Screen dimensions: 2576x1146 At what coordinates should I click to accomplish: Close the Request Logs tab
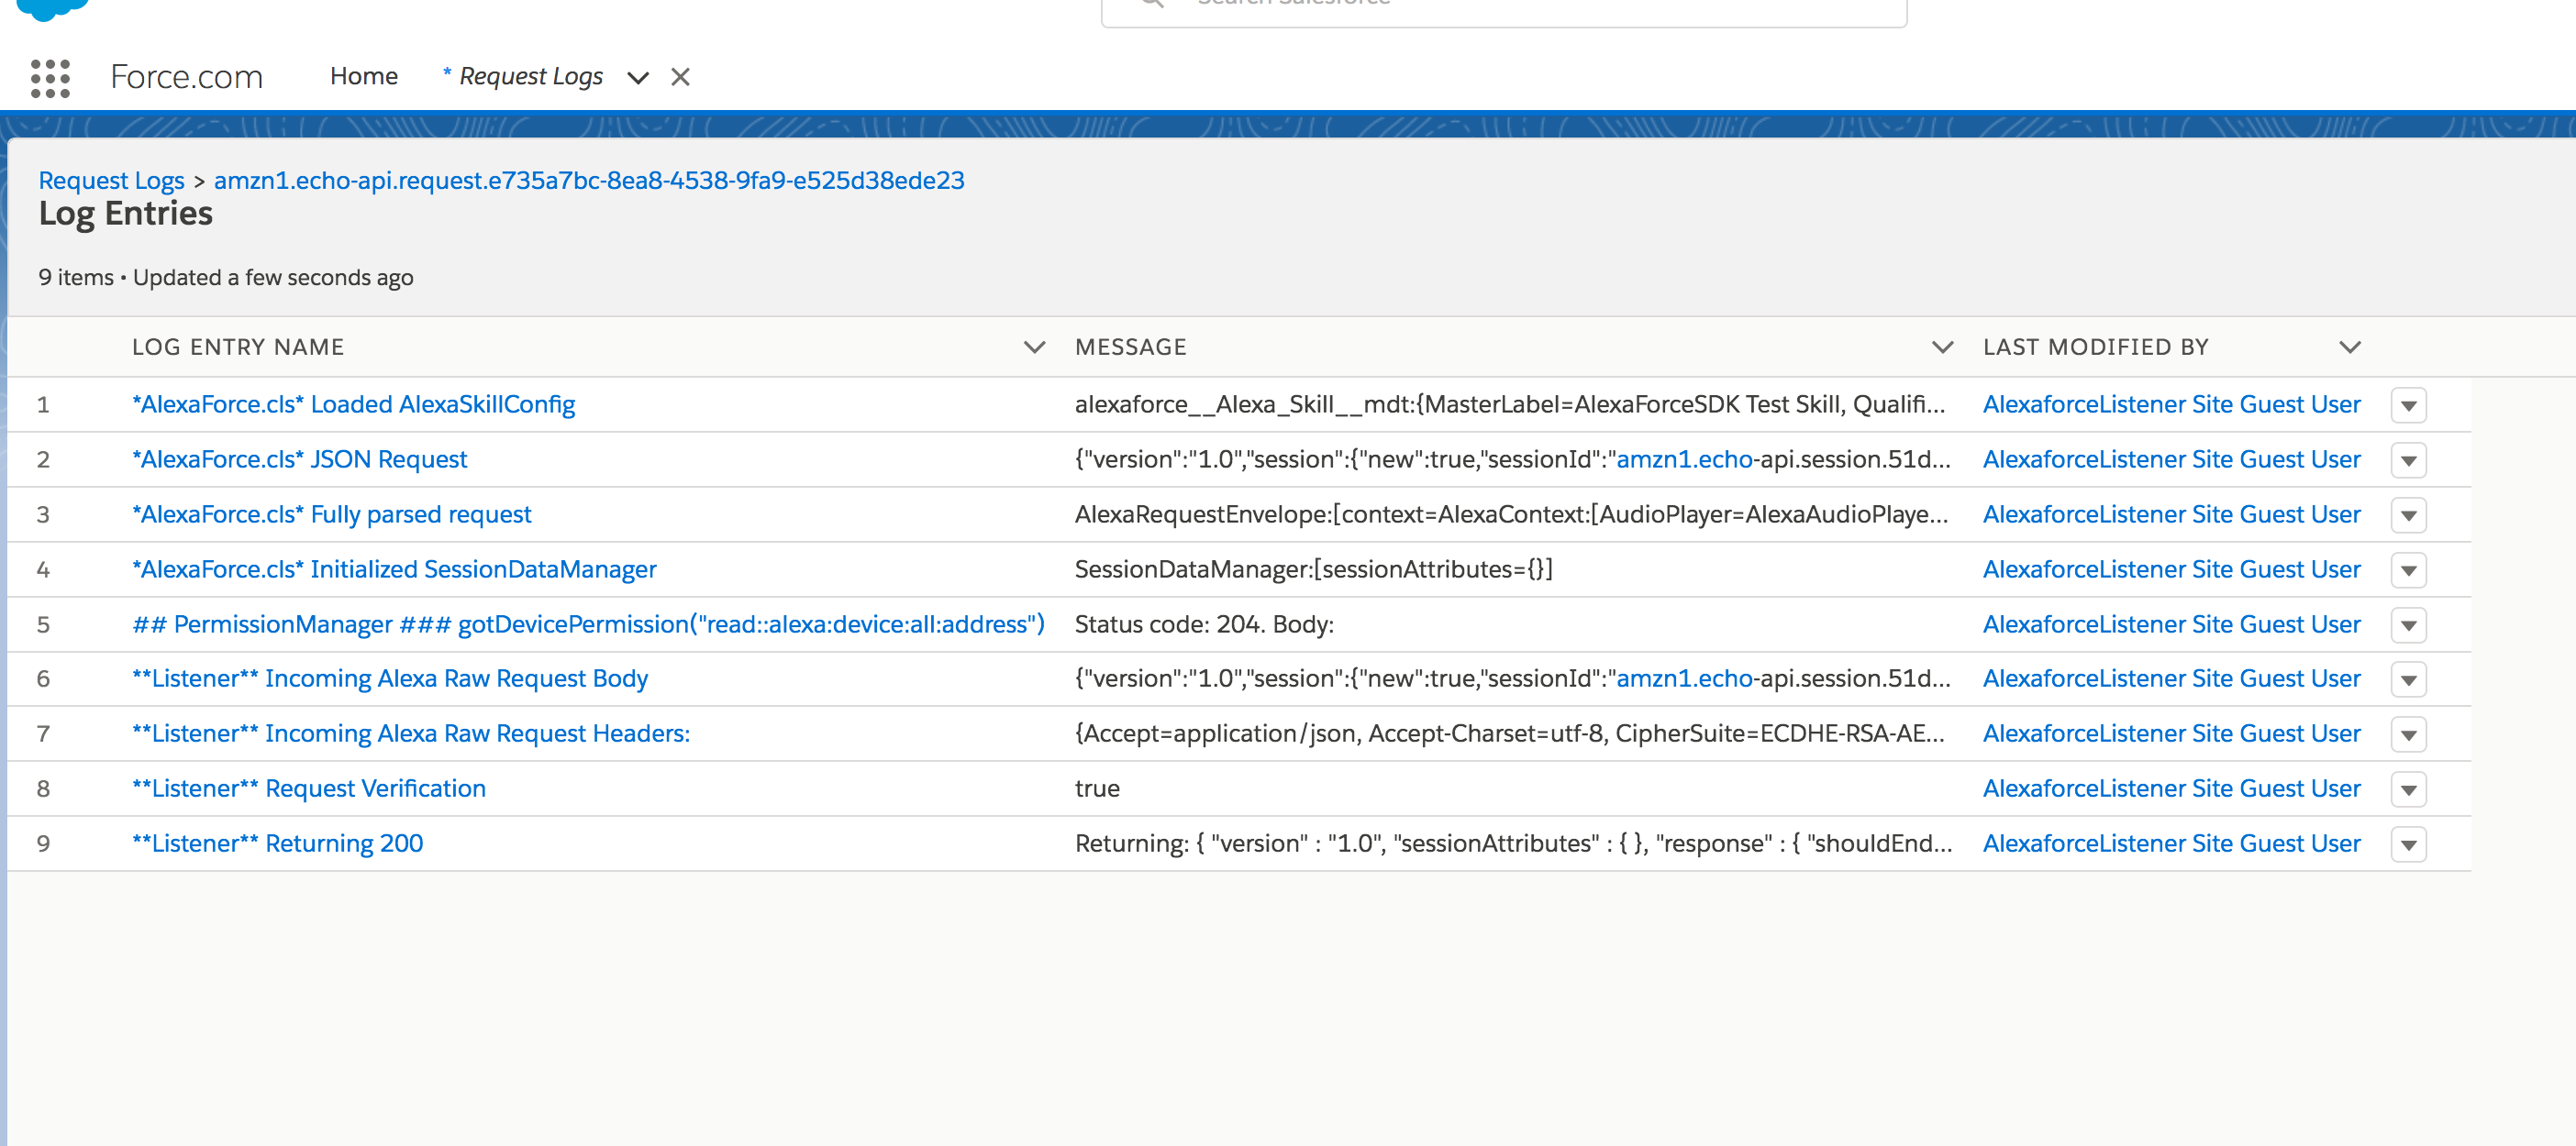click(680, 77)
